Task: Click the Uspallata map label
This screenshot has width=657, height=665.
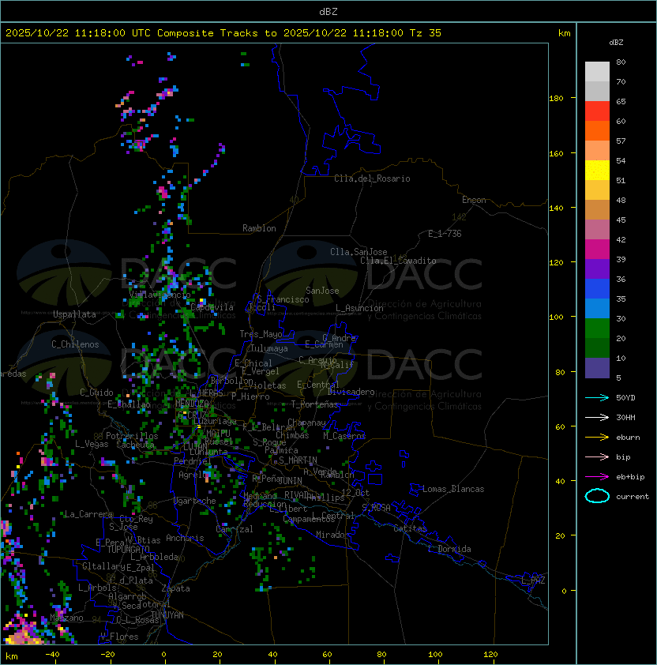Action: click(74, 314)
